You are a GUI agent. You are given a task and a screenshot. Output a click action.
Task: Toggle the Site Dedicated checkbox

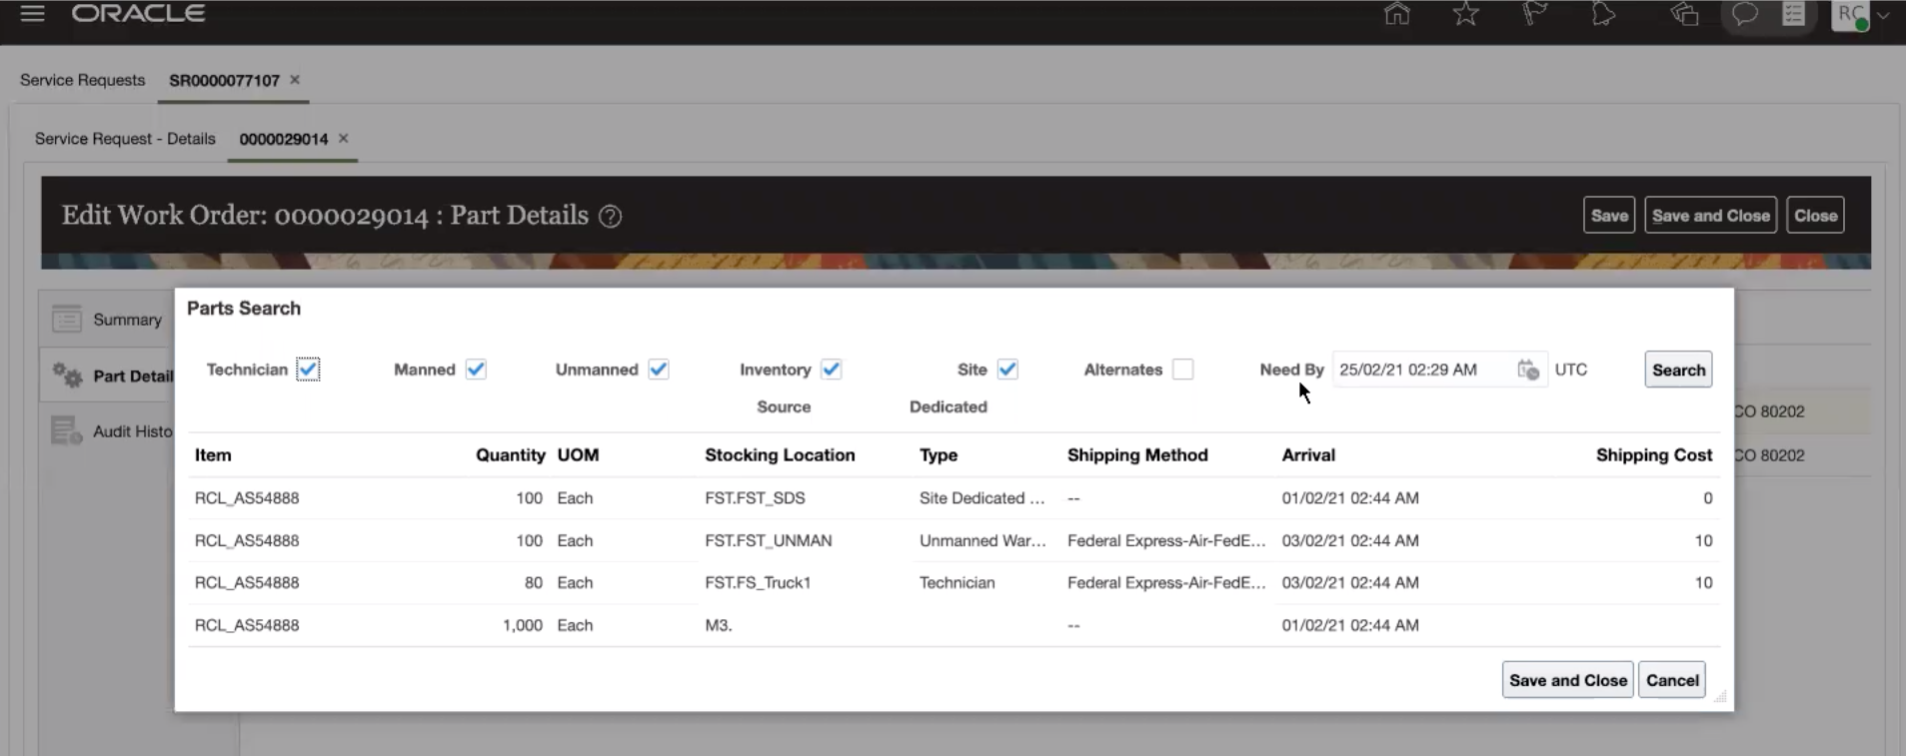coord(1007,370)
